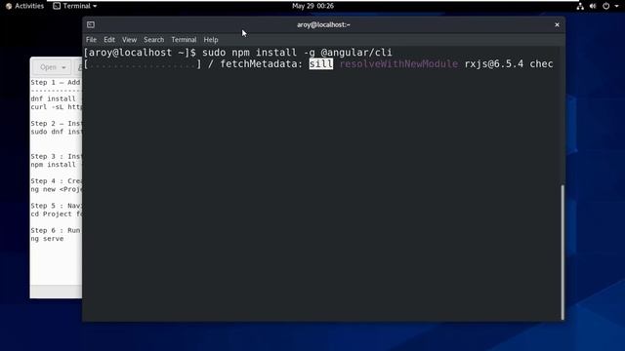
Task: Open the File menu
Action: tap(91, 40)
